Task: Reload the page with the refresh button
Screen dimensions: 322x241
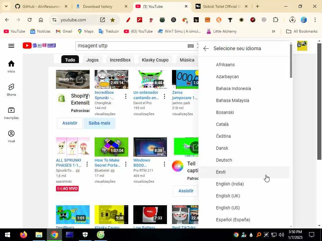Action: [30, 20]
